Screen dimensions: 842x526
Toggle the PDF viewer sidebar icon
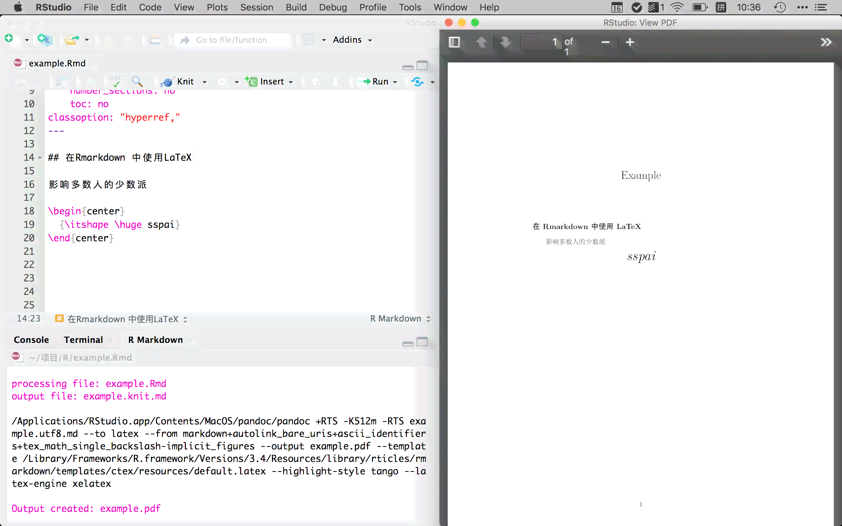click(455, 42)
